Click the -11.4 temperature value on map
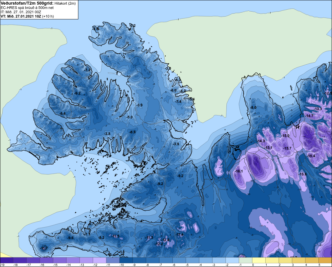The width and height of the screenshot is (332, 267). [x=179, y=234]
